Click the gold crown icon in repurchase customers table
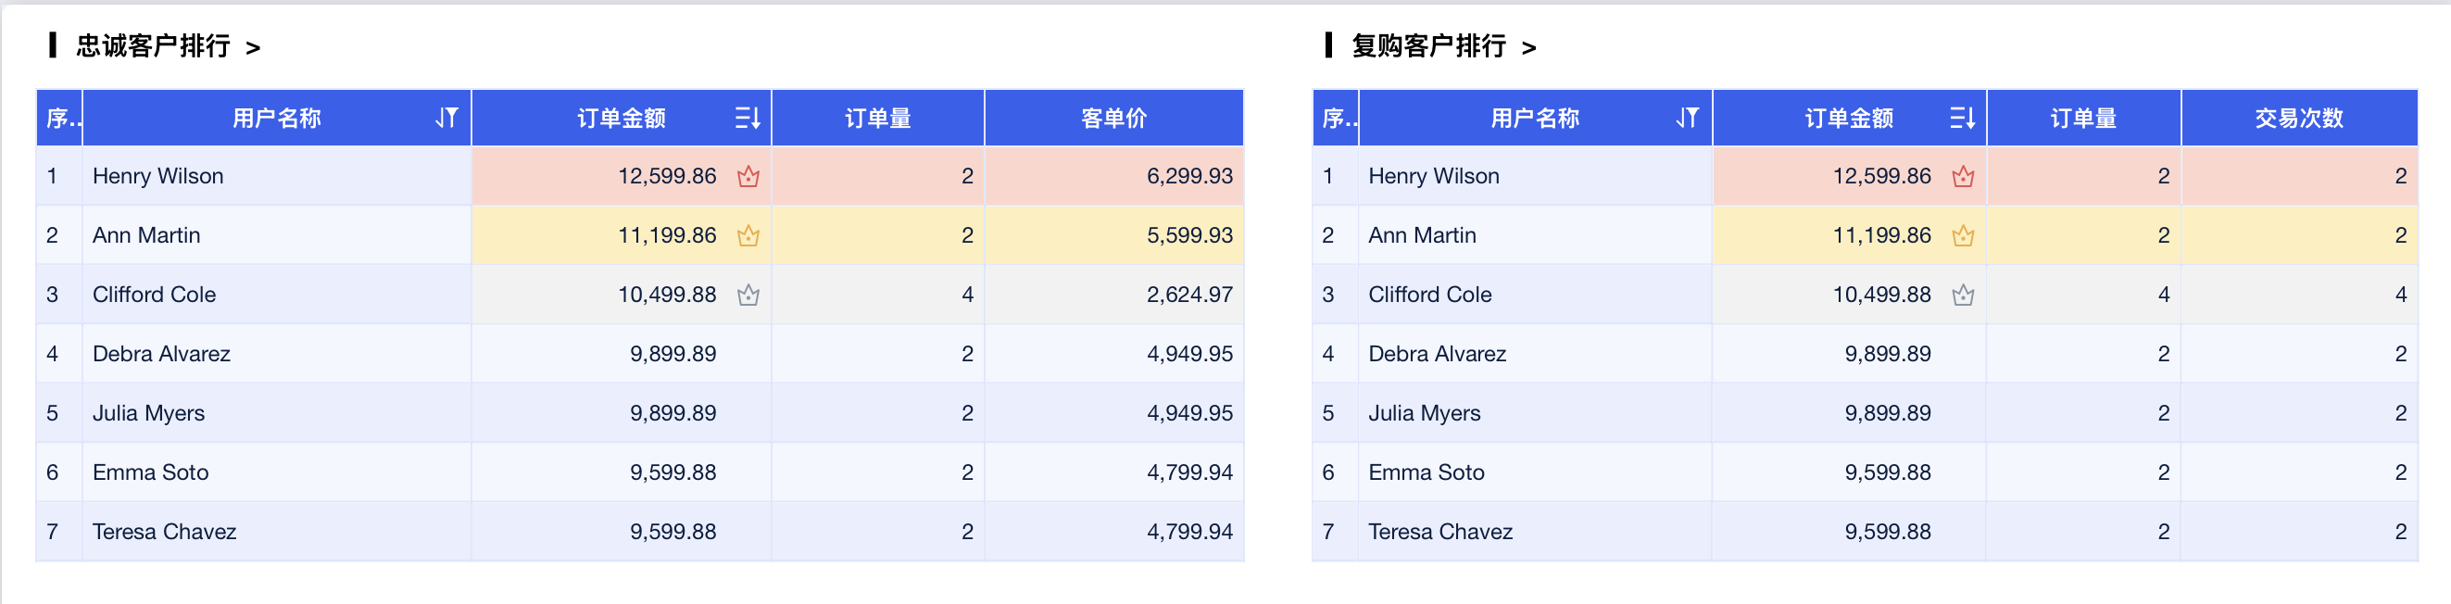Image resolution: width=2451 pixels, height=604 pixels. tap(1962, 236)
